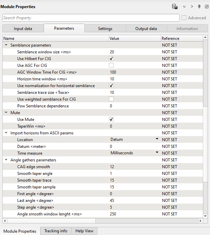Collapse the Angle gathers parameters section
Viewport: 210px width, 235px height.
coord(6,160)
